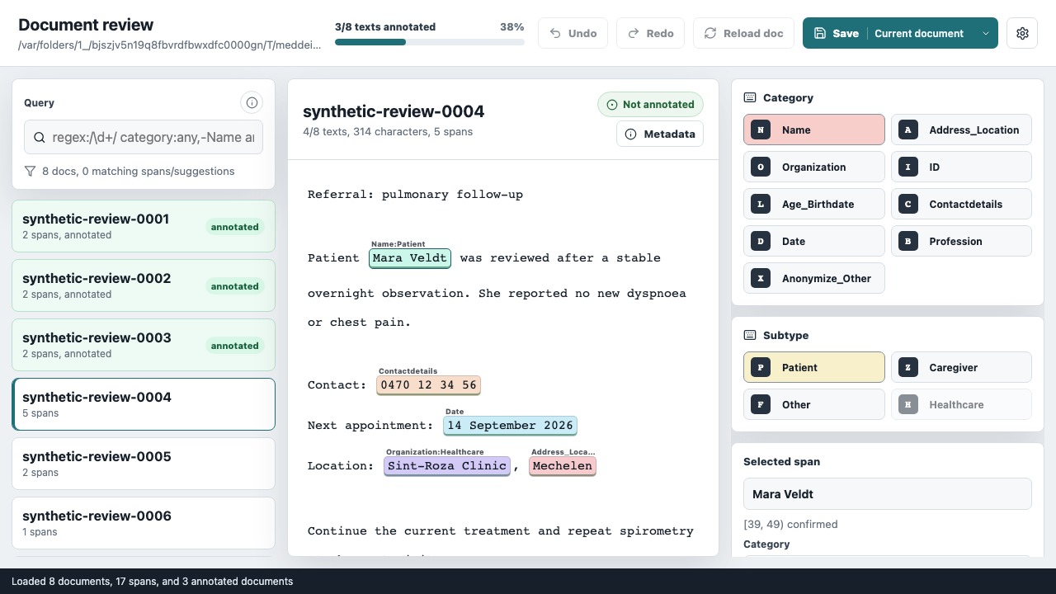
Task: Select Caregiver subtype
Action: tap(961, 367)
